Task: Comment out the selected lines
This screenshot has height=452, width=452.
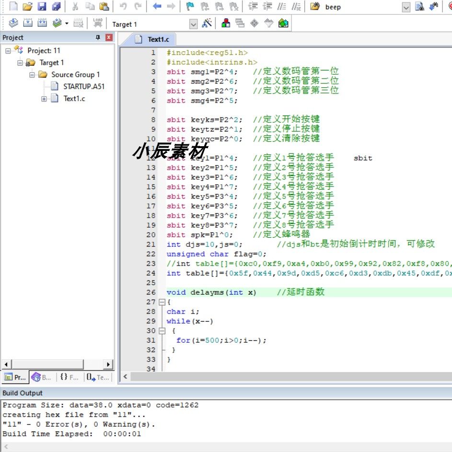Action: [282, 6]
